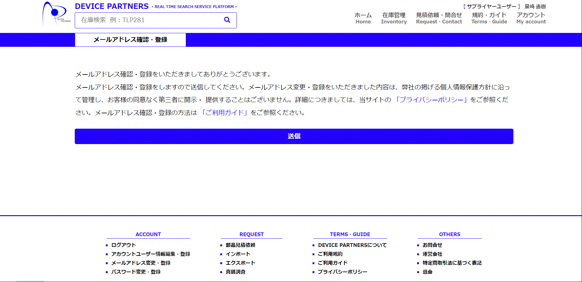Open footer お問合せ link
Screen dimensions: 582x282
[432, 245]
